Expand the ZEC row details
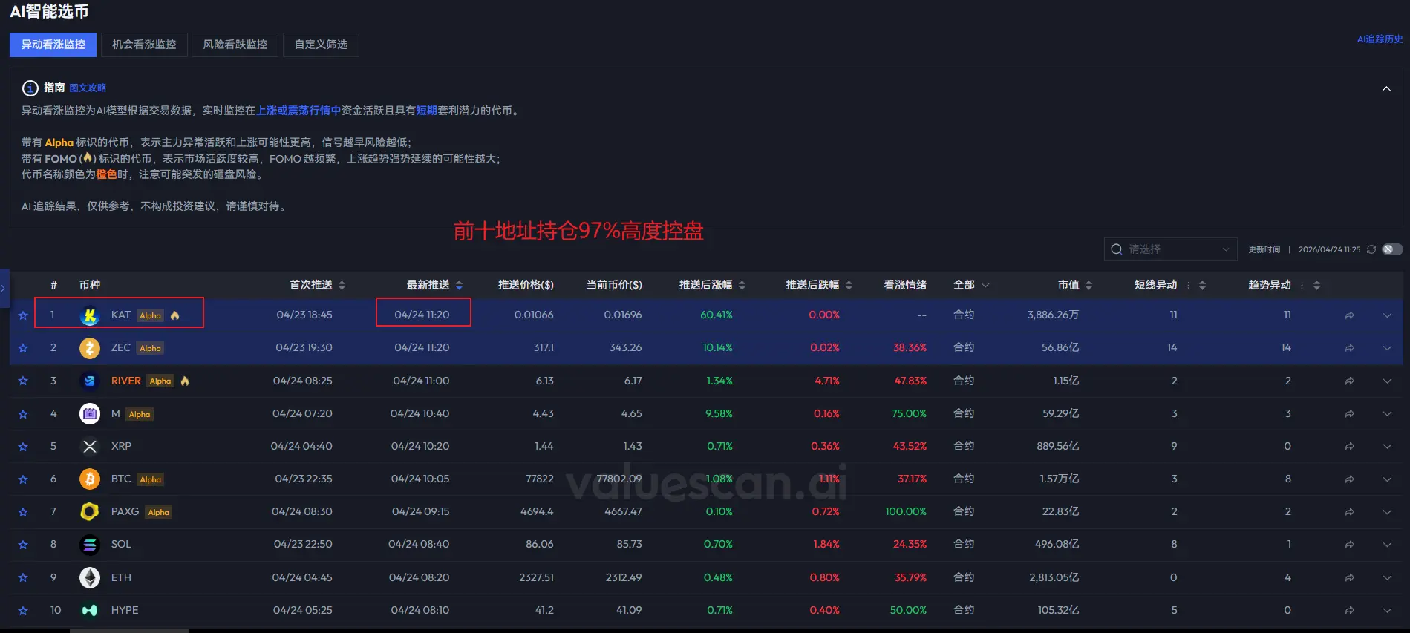This screenshot has height=633, width=1410. coord(1387,348)
